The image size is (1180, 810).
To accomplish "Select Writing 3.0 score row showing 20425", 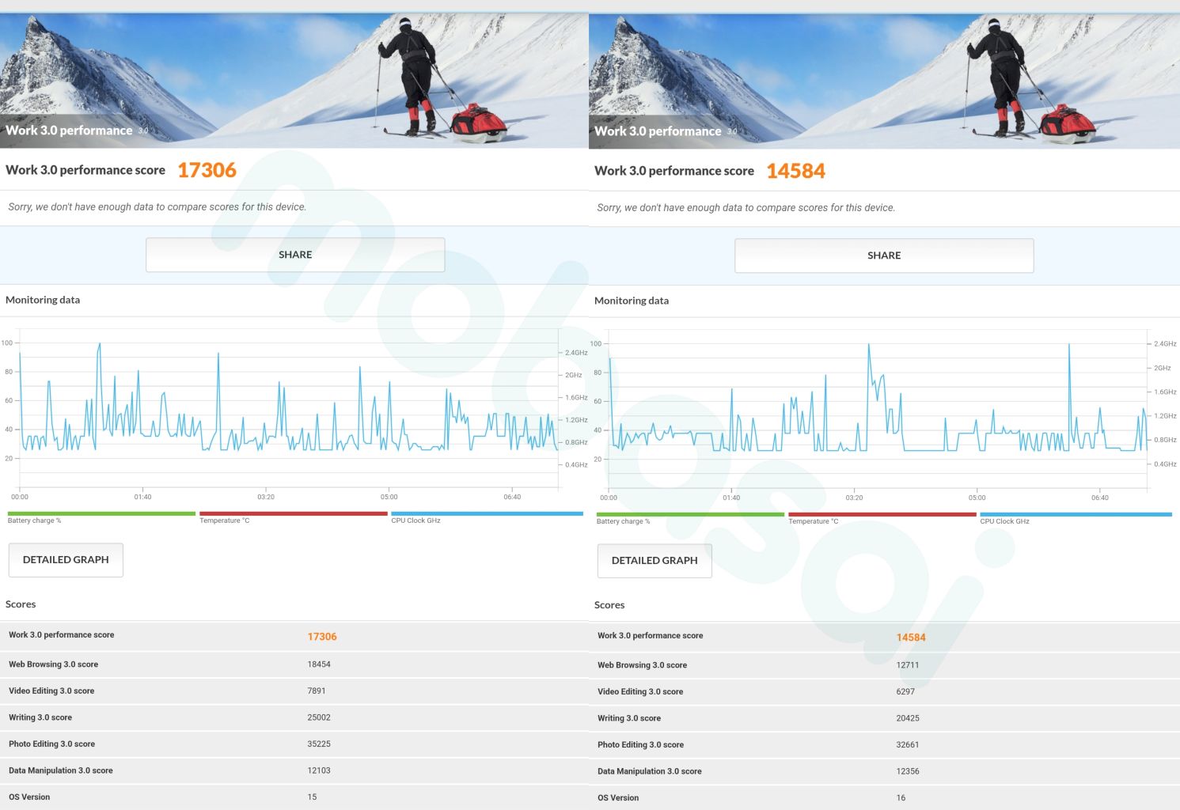I will tap(883, 718).
